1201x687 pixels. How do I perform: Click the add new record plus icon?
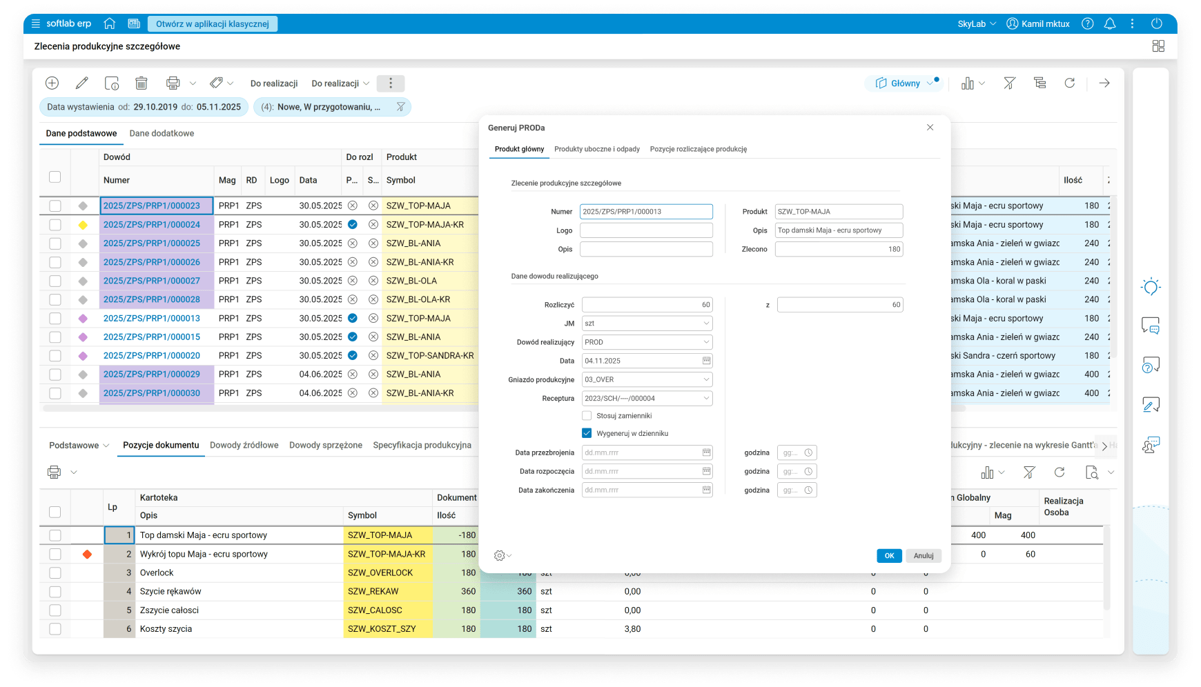[x=52, y=83]
